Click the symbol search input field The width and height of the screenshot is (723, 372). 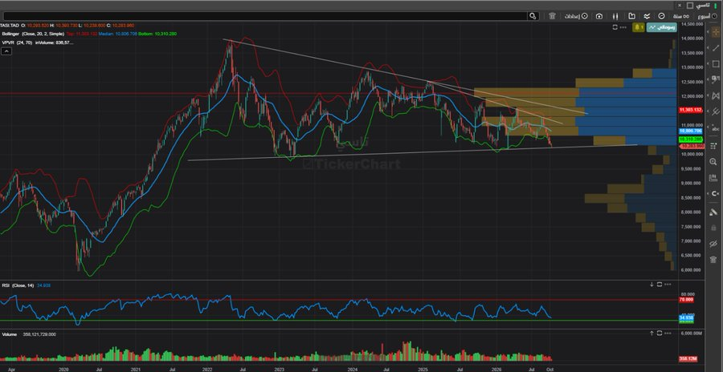(x=265, y=16)
